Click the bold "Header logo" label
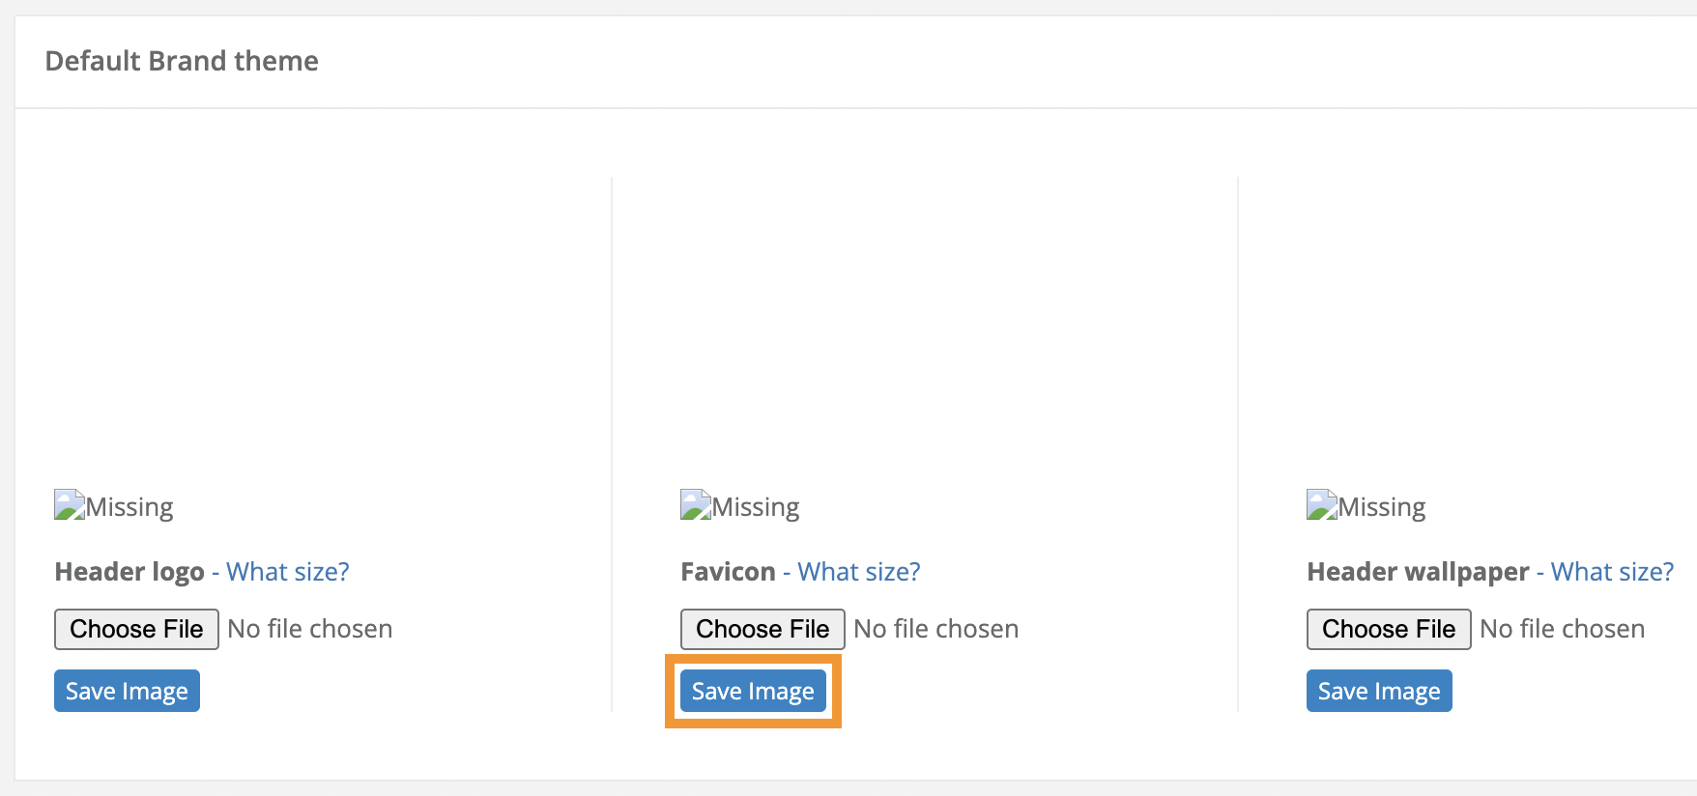 pyautogui.click(x=129, y=572)
